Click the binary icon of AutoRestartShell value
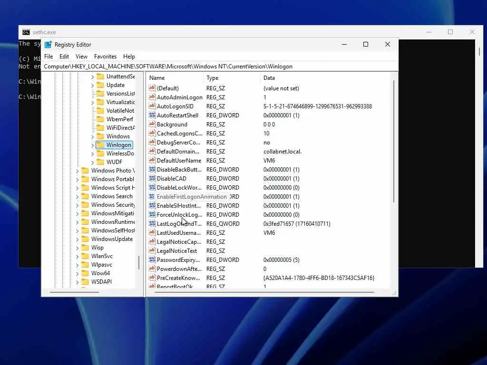 point(152,115)
